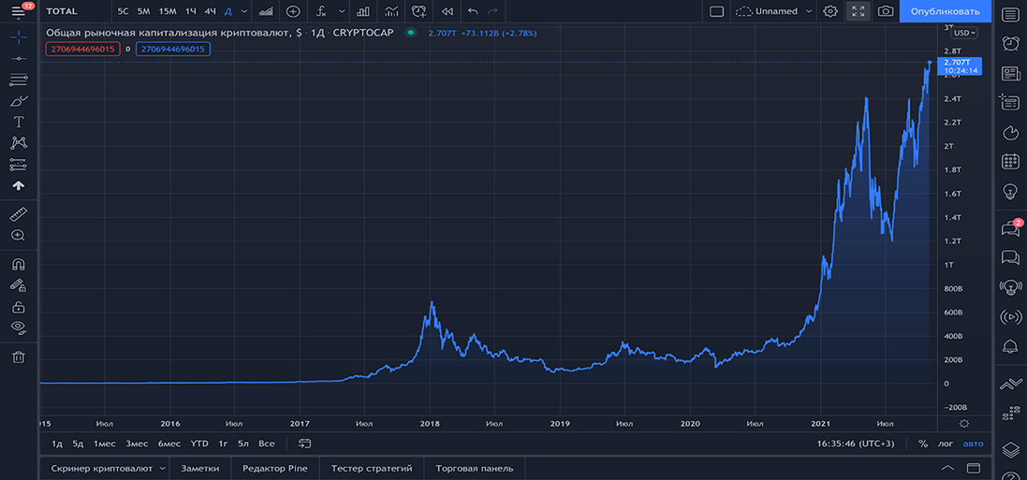Select the crosshair cursor tool
The width and height of the screenshot is (1027, 480).
pos(19,36)
